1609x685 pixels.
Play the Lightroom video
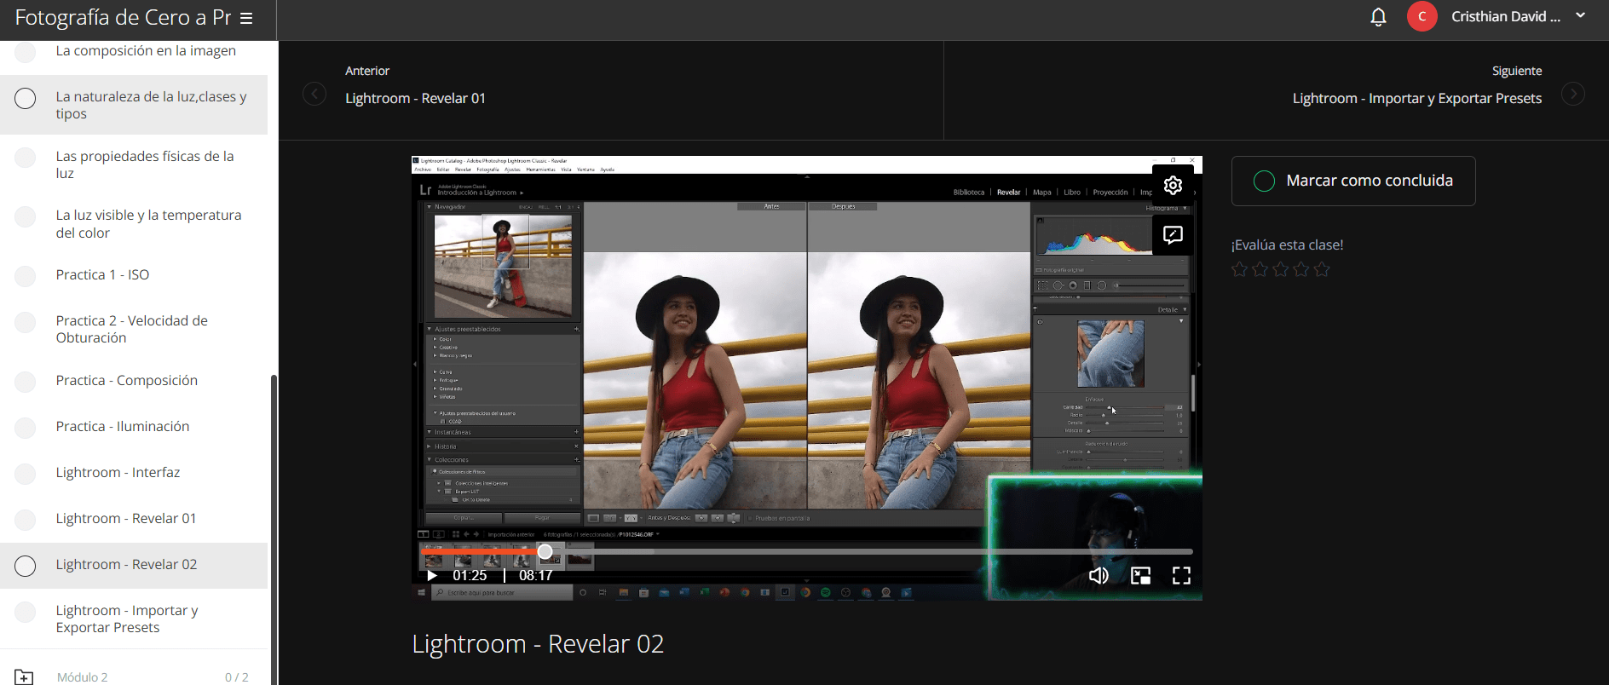[x=432, y=576]
